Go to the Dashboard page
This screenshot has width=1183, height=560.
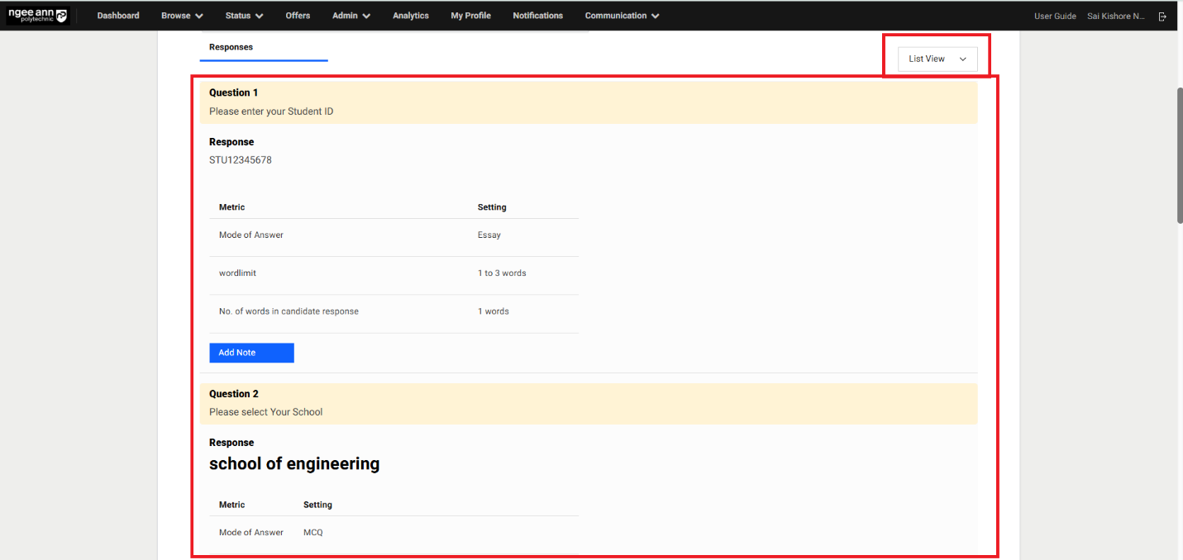point(118,16)
